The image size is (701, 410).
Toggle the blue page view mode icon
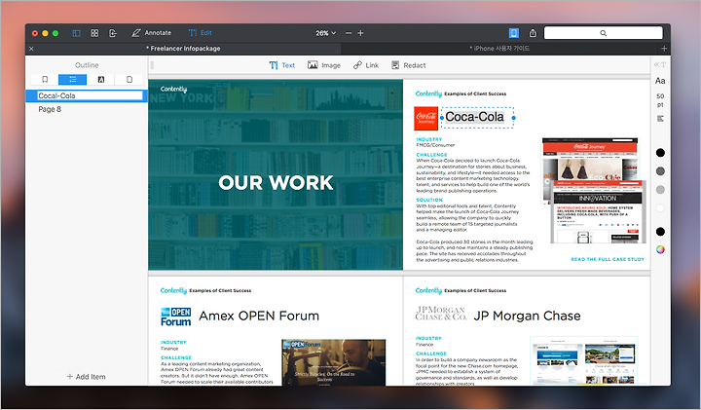point(514,33)
